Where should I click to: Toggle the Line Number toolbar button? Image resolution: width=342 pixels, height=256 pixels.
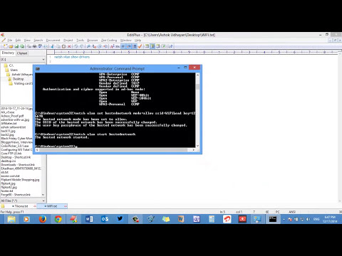(134, 46)
